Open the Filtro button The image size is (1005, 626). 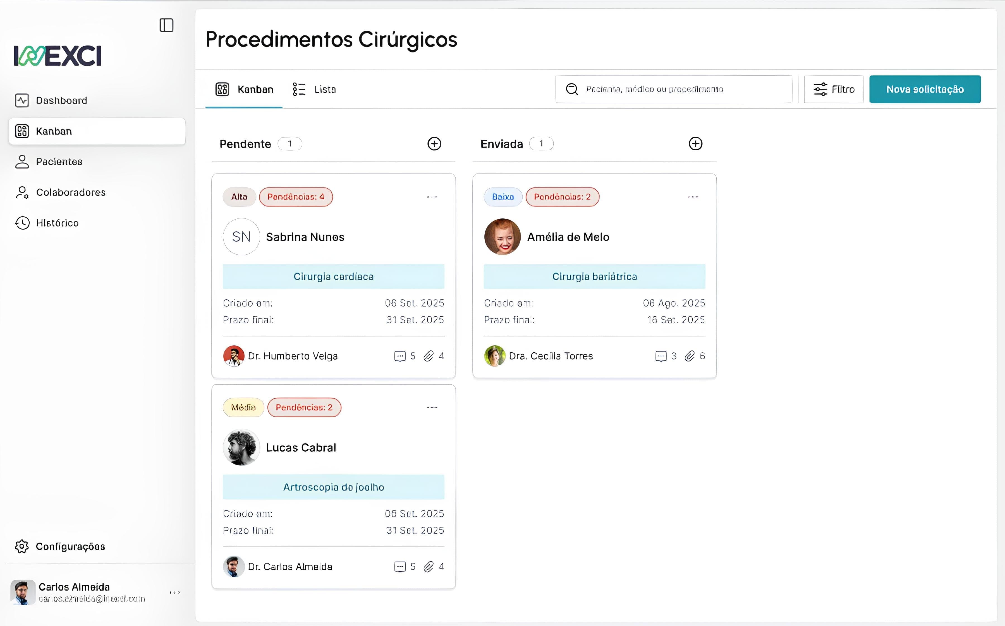coord(834,89)
